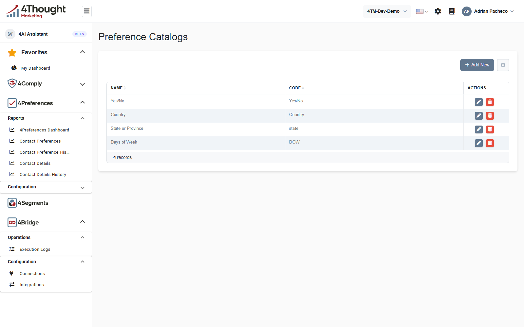524x327 pixels.
Task: Open the 4Segments section
Action: [33, 203]
